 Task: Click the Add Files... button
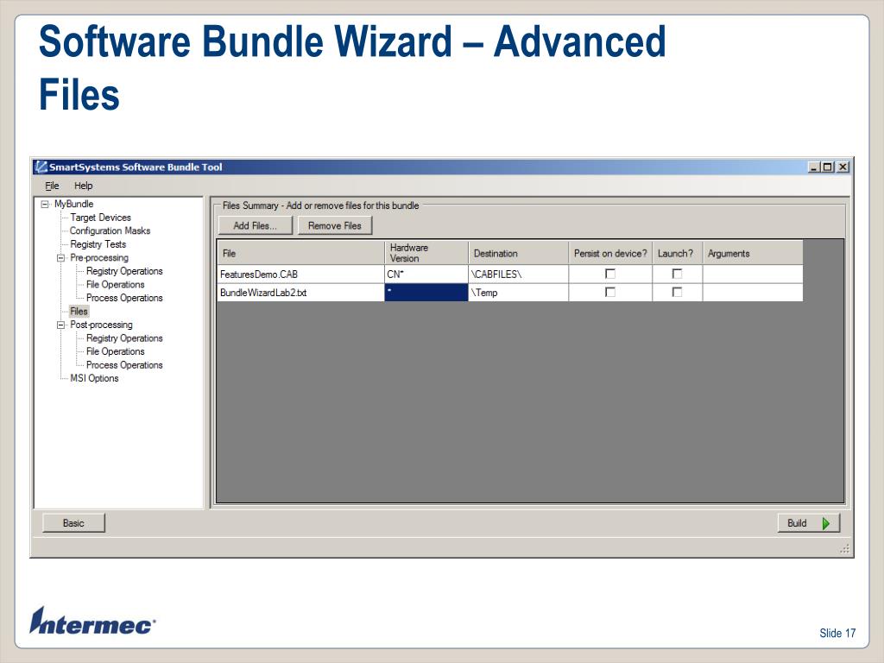click(x=256, y=225)
